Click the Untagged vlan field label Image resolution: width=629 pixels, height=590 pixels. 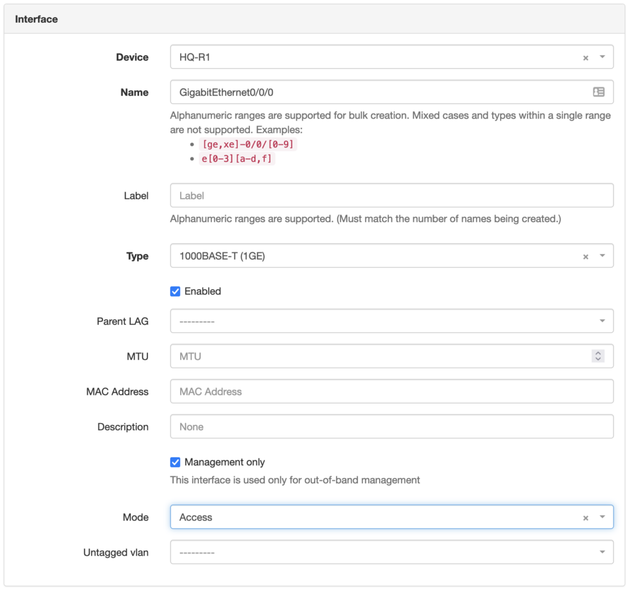coord(116,553)
